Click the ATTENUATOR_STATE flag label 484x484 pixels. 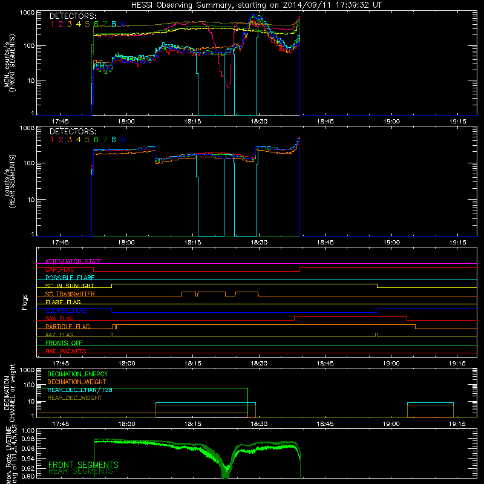click(x=73, y=261)
